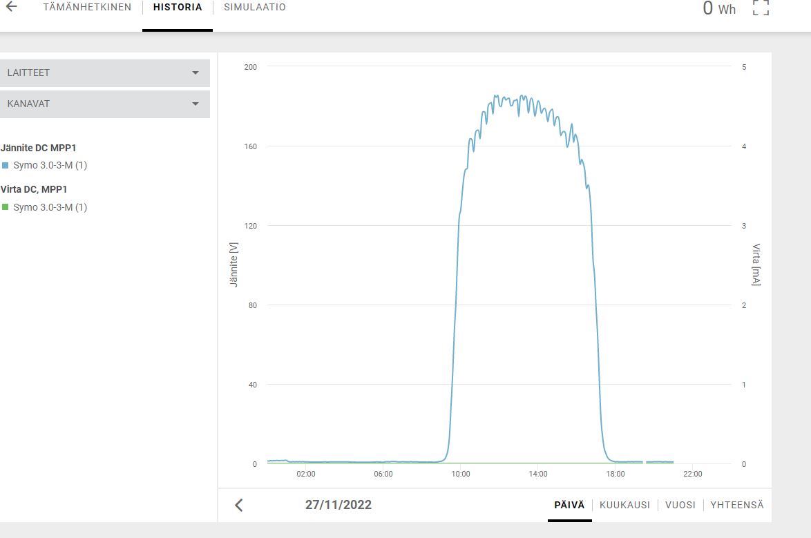The height and width of the screenshot is (538, 811).
Task: Toggle fullscreen view icon
Action: pyautogui.click(x=760, y=8)
